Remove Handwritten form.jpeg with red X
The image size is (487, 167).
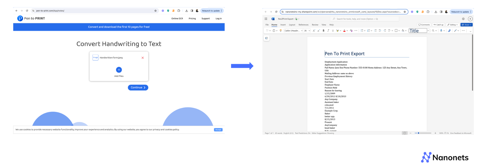tap(142, 58)
